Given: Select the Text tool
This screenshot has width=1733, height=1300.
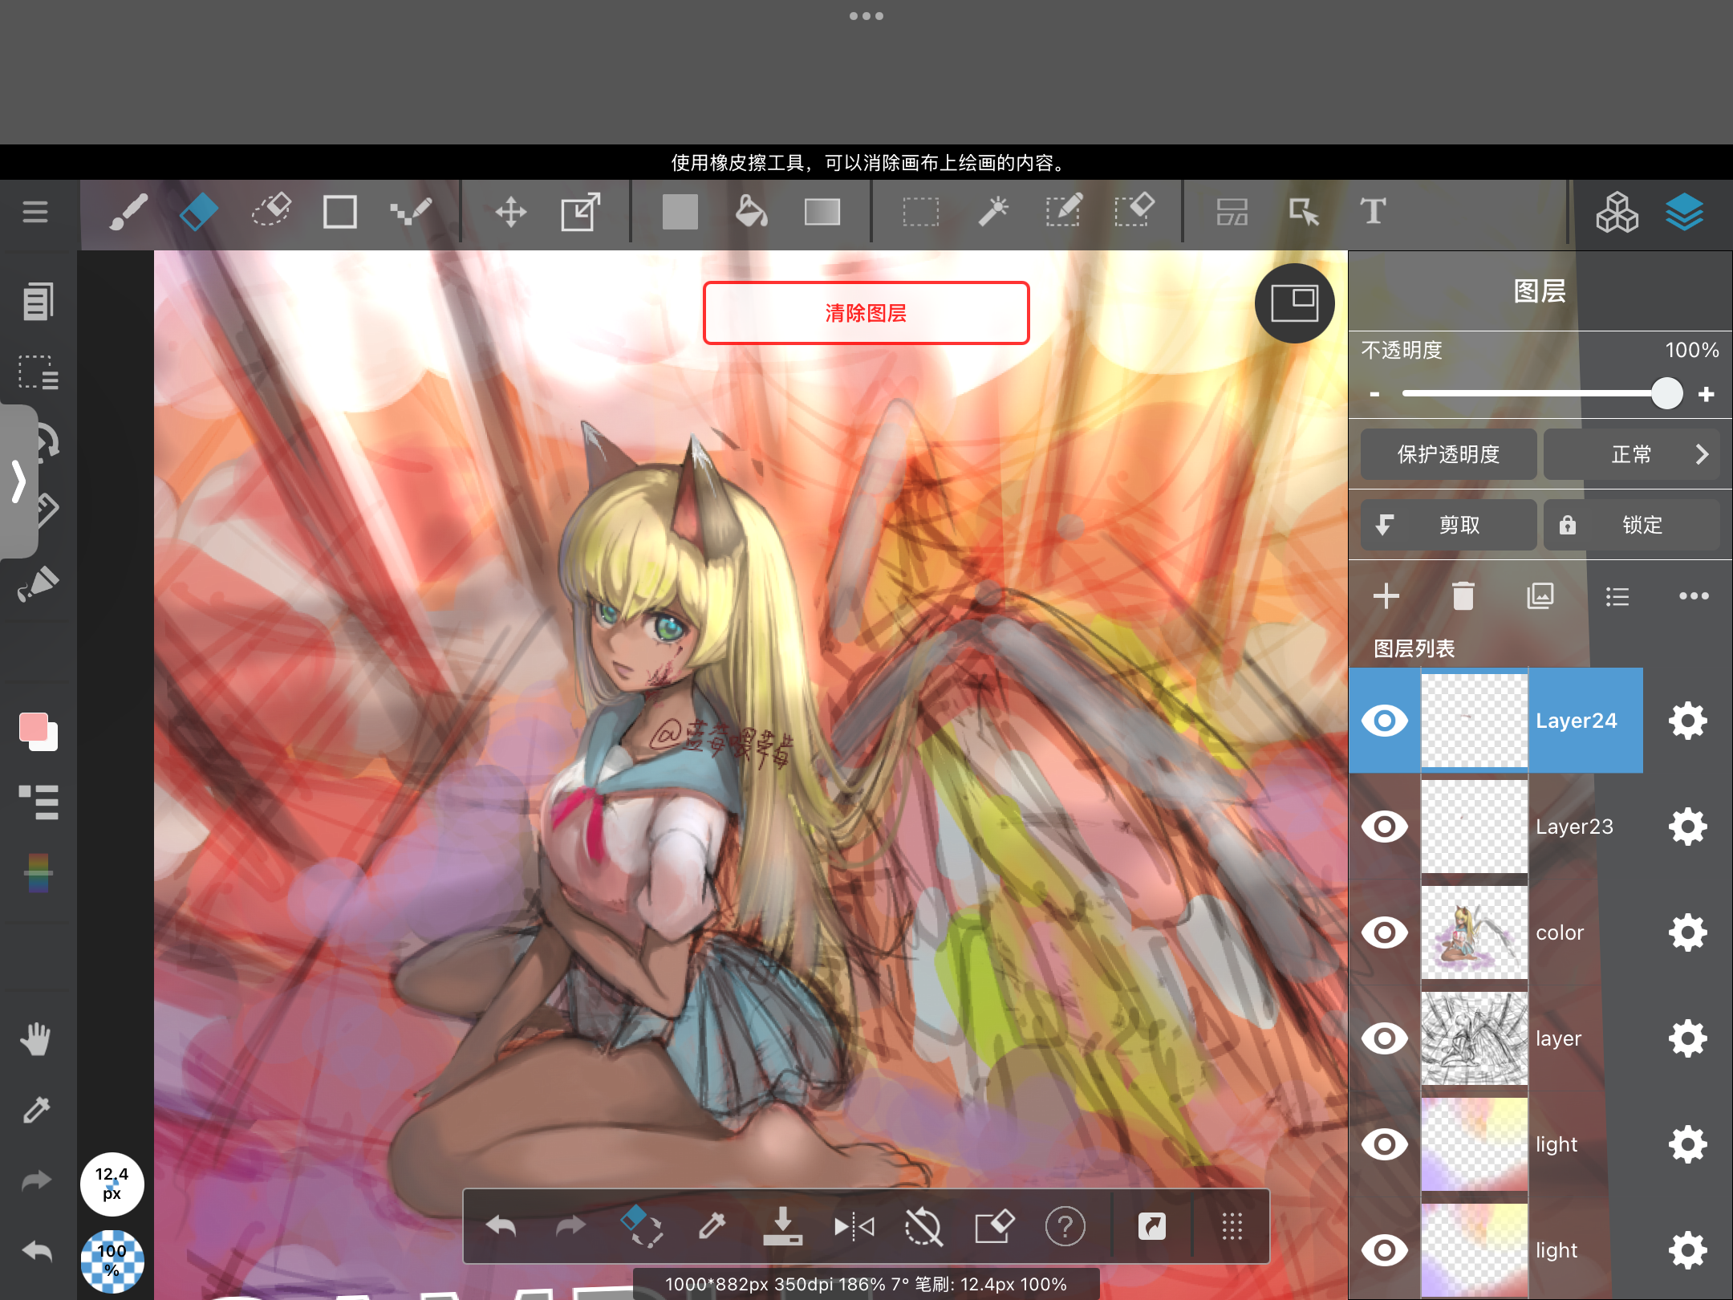Looking at the screenshot, I should coord(1373,212).
